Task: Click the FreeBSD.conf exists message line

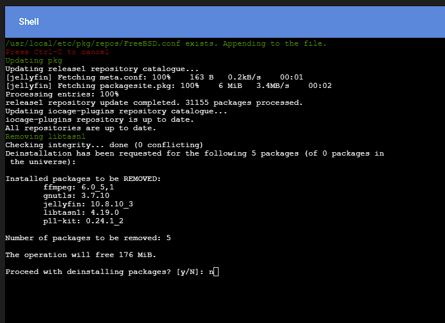Action: coord(166,43)
